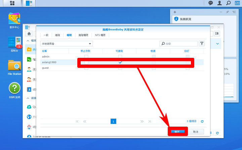Open the 本地使用者 user type dropdown
The width and height of the screenshot is (242, 150).
click(x=66, y=44)
